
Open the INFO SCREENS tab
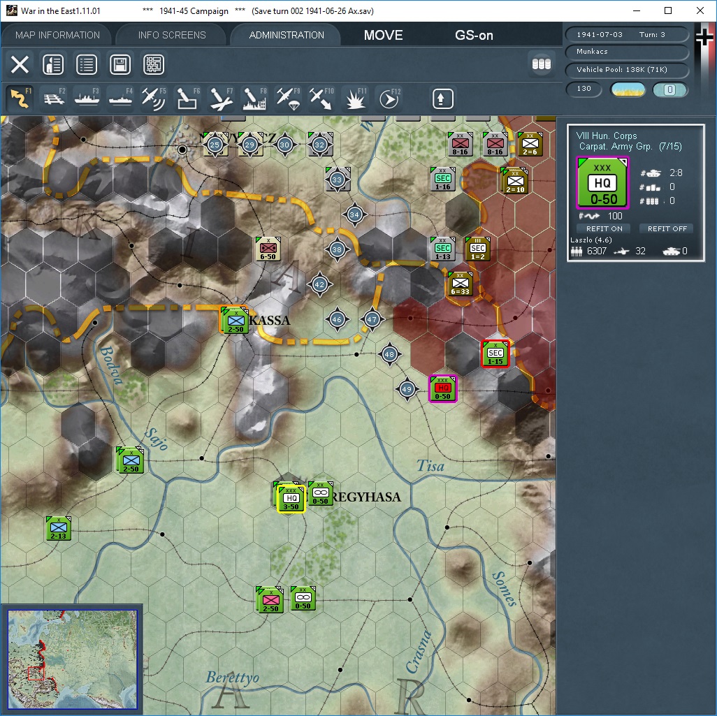click(172, 35)
